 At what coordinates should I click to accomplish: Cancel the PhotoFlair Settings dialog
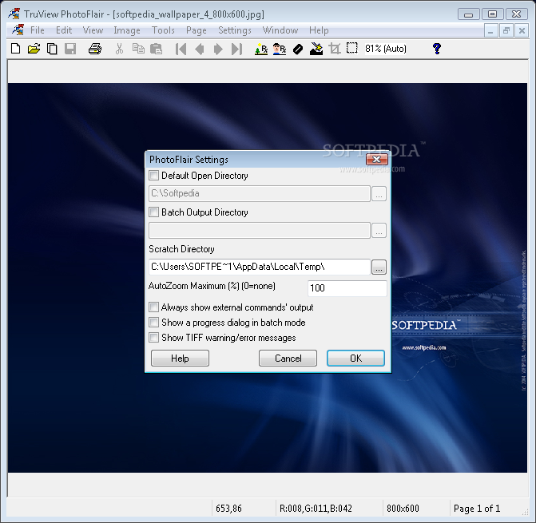[x=288, y=358]
